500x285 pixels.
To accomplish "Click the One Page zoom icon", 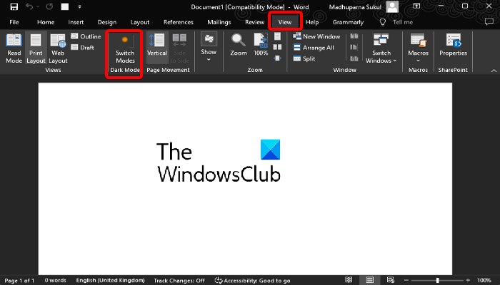I will click(x=277, y=36).
